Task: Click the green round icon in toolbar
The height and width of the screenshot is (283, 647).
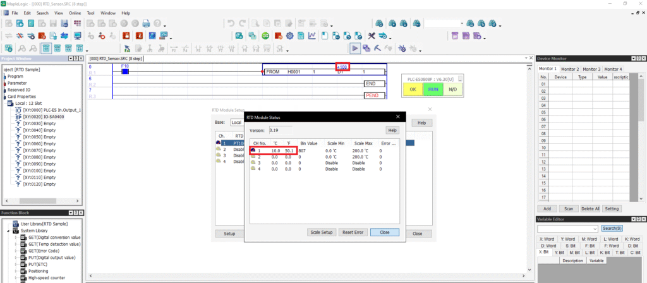Action: coord(266,35)
